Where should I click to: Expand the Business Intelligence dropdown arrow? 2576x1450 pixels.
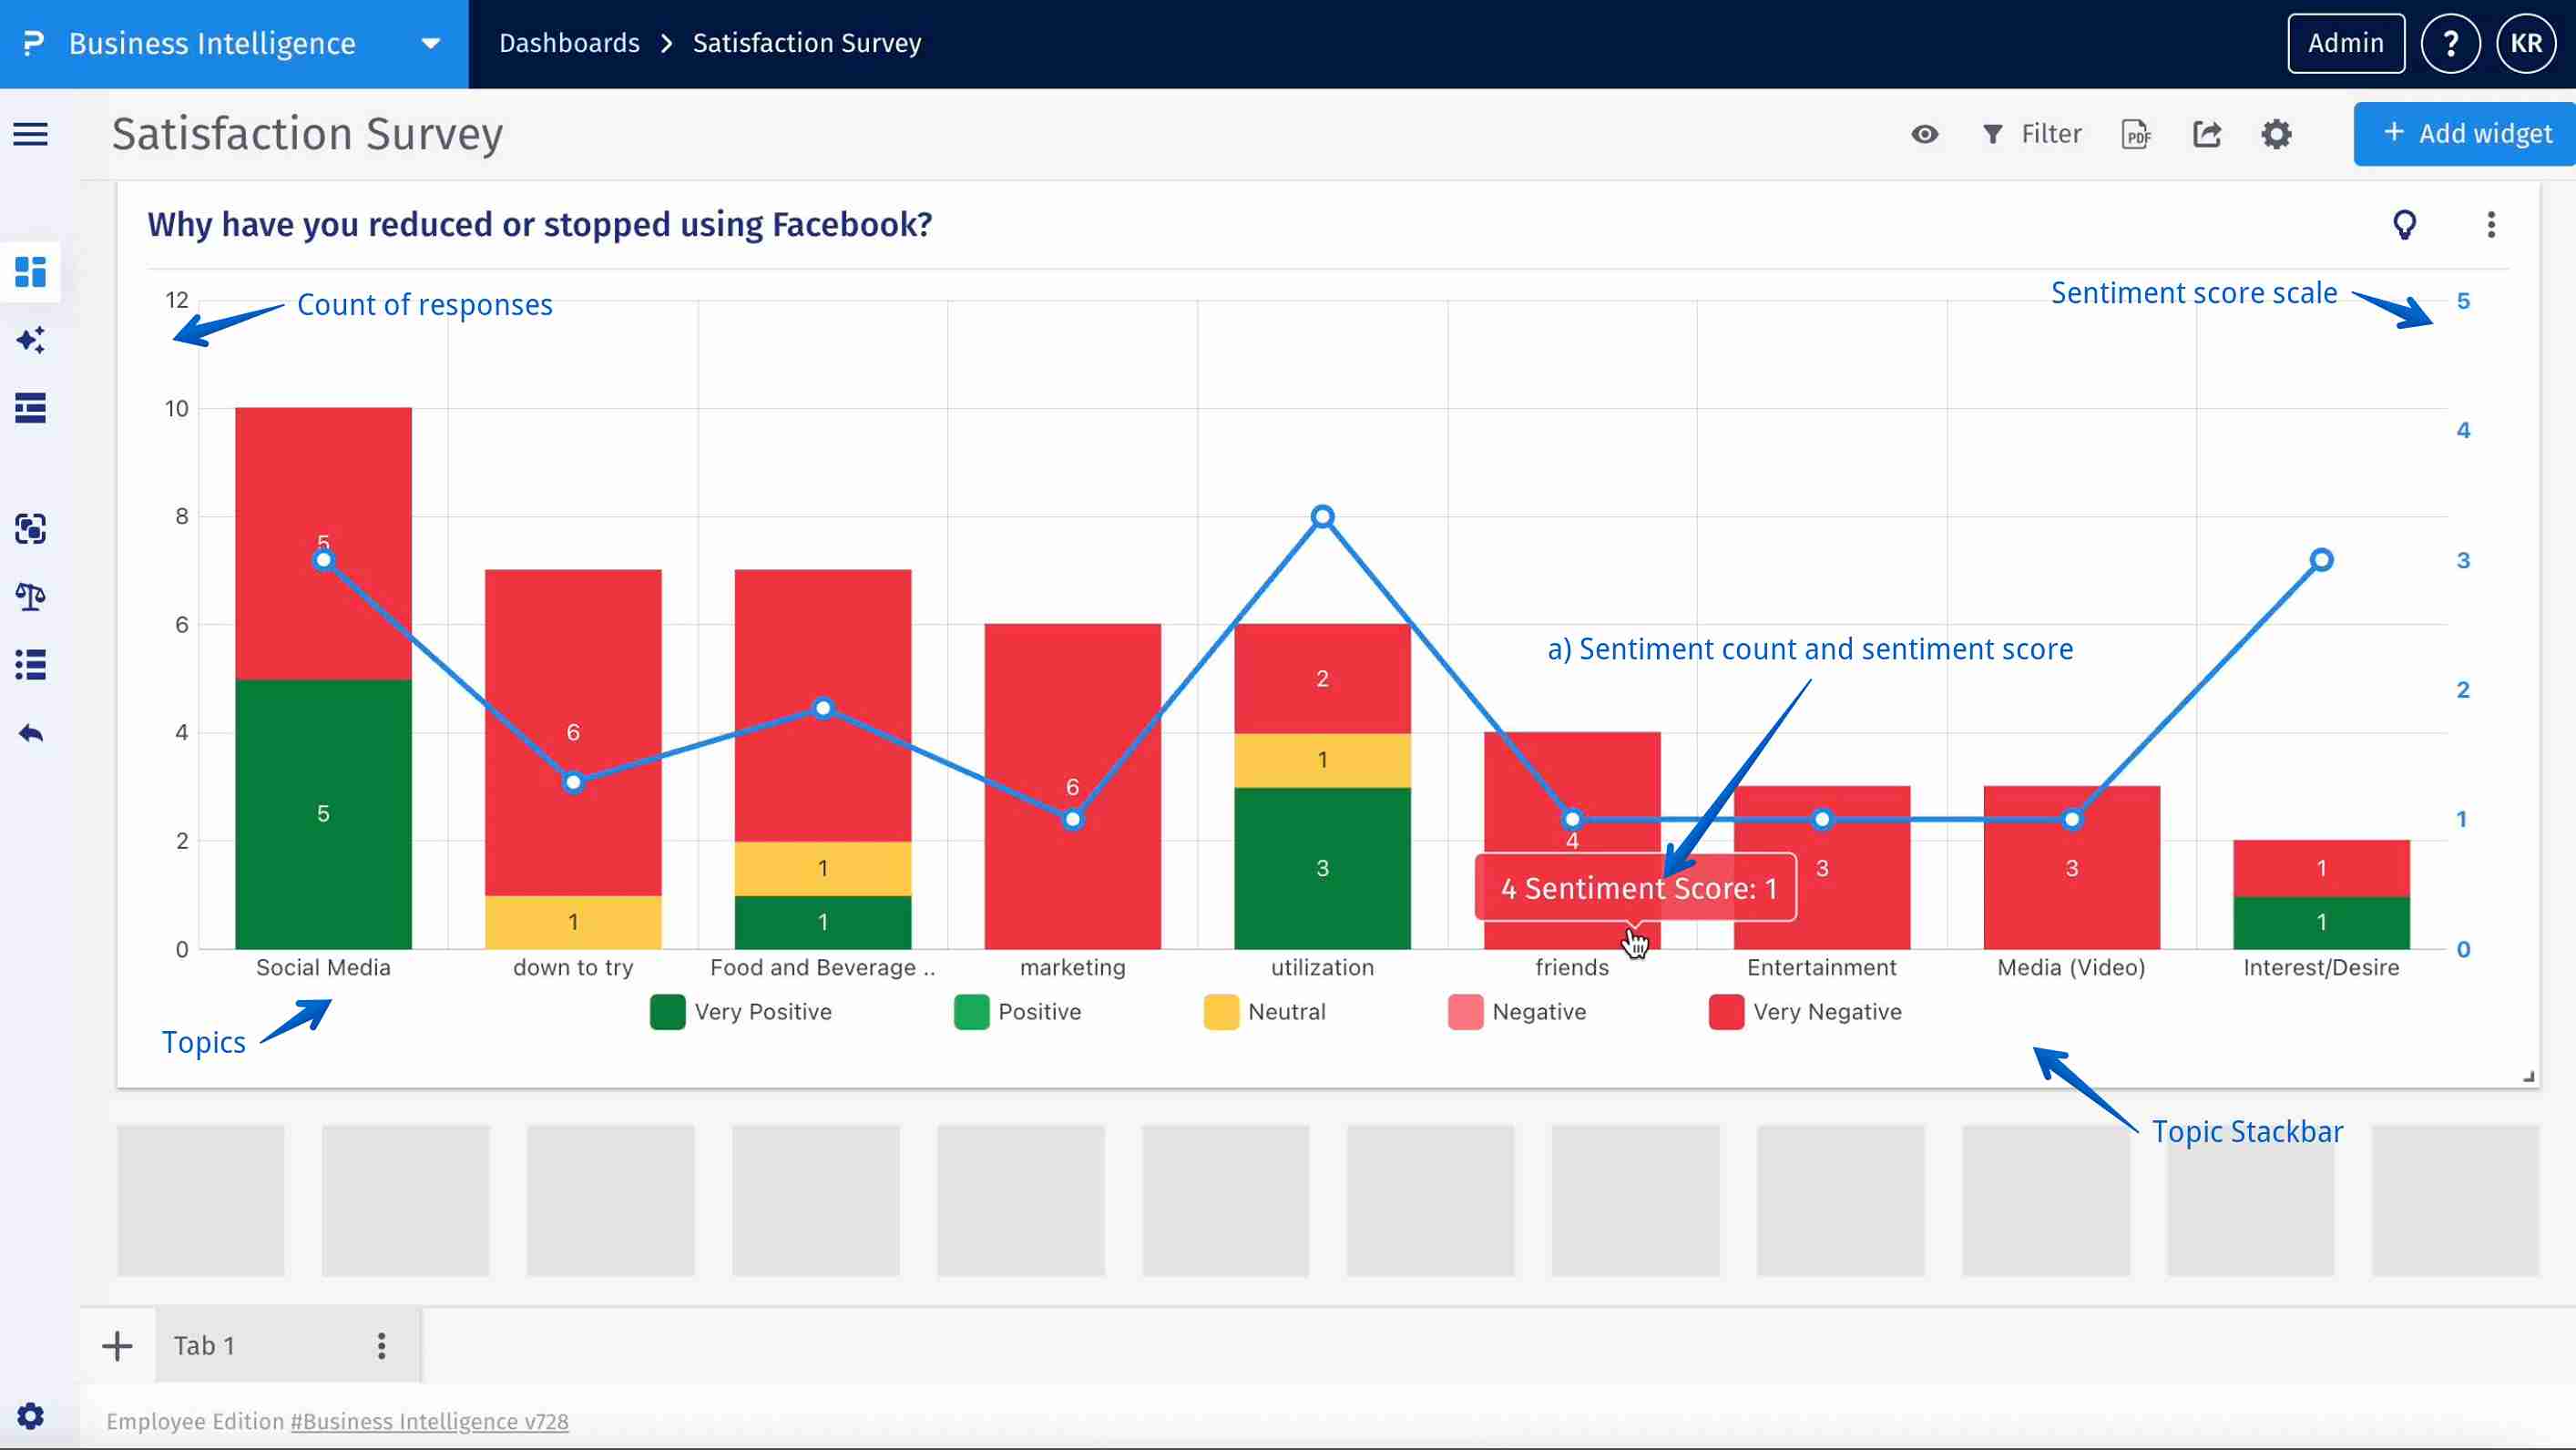430,44
